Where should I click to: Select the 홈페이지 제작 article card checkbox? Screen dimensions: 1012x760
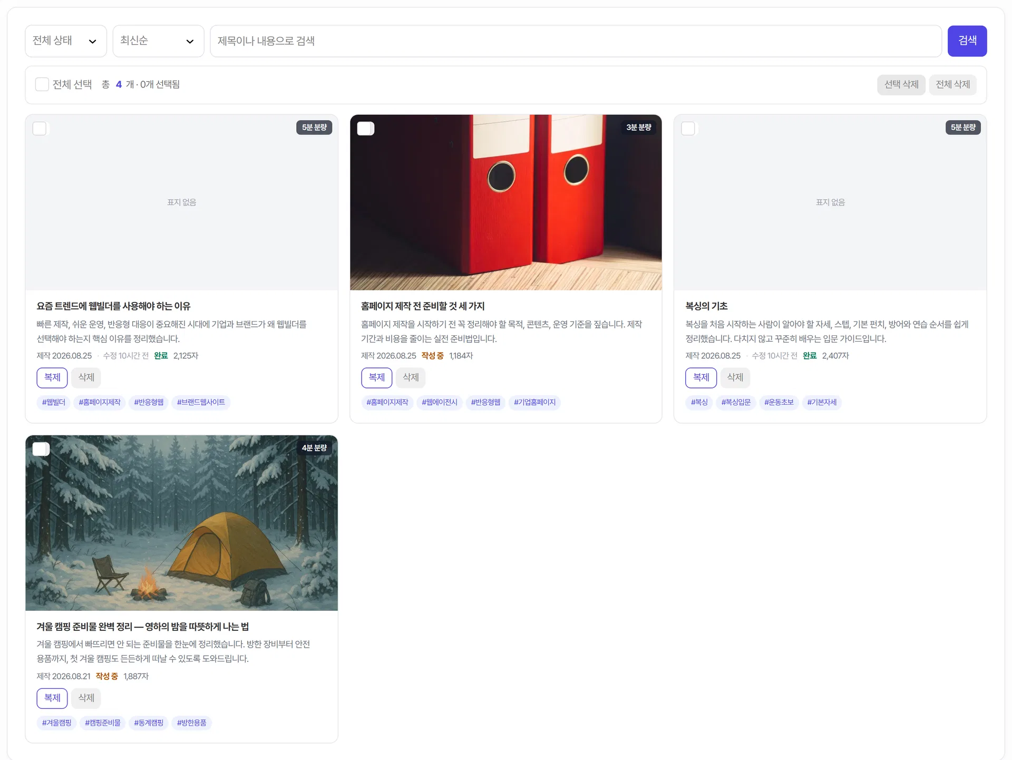365,129
